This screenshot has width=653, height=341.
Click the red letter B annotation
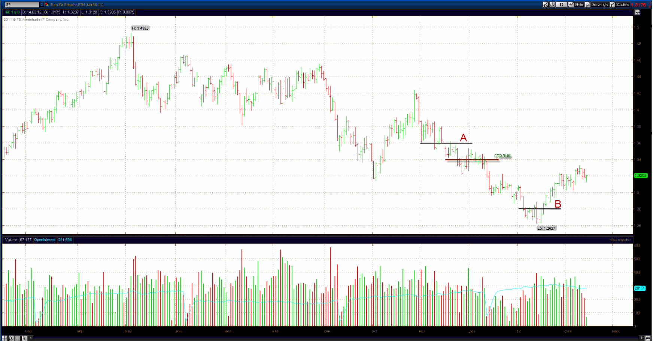click(558, 204)
